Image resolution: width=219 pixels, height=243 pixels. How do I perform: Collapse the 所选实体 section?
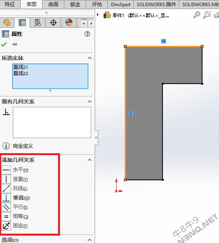[90, 58]
